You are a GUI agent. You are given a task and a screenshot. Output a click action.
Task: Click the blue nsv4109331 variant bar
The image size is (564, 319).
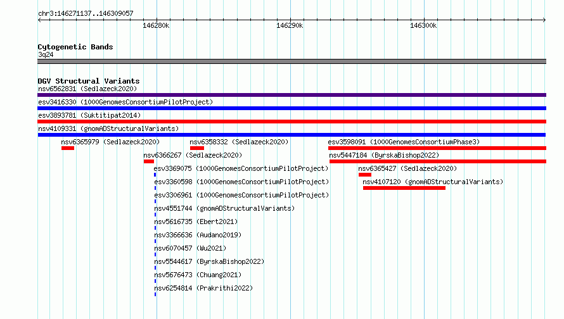pos(292,135)
